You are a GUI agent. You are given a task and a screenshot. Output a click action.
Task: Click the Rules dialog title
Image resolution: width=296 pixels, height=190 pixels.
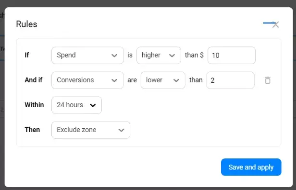click(26, 24)
